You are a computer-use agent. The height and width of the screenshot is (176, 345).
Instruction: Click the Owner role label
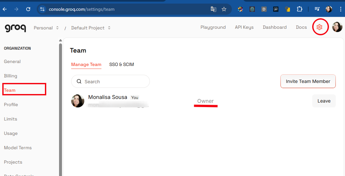[x=205, y=101]
